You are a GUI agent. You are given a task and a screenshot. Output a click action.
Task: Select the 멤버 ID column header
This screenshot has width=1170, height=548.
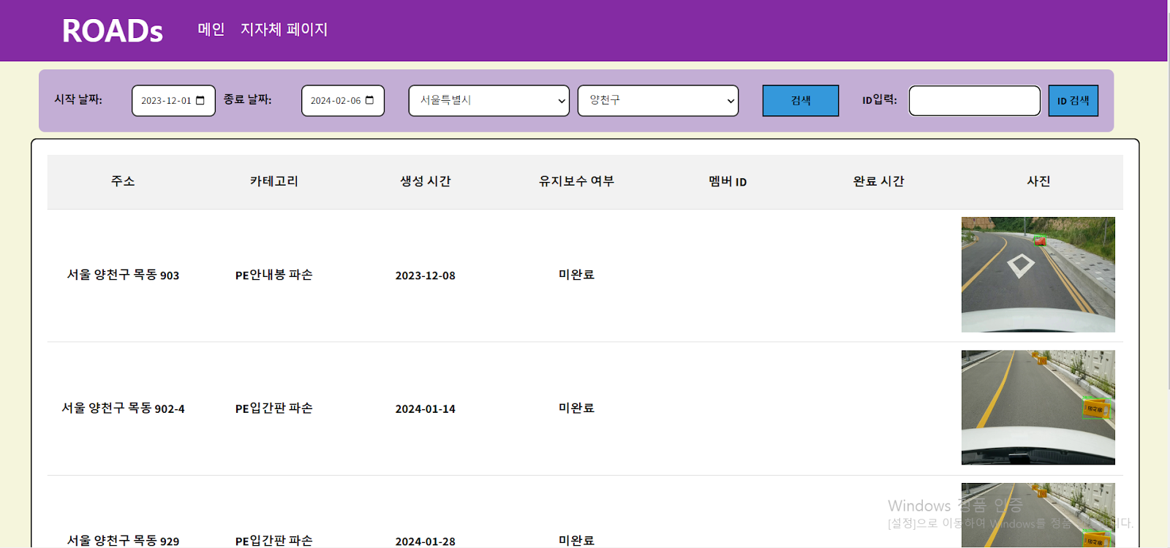click(728, 181)
